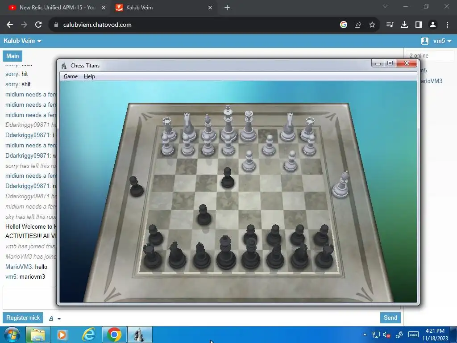Screen dimensions: 457x343
Task: Switch to the New Relic Unified APM tab
Action: [57, 8]
